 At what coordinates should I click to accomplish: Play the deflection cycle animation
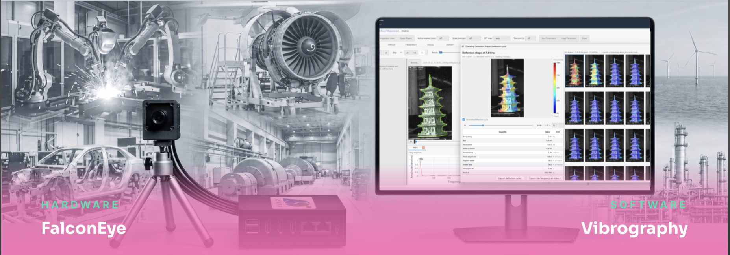465,125
